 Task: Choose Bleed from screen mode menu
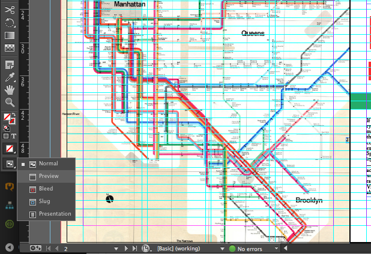46,189
